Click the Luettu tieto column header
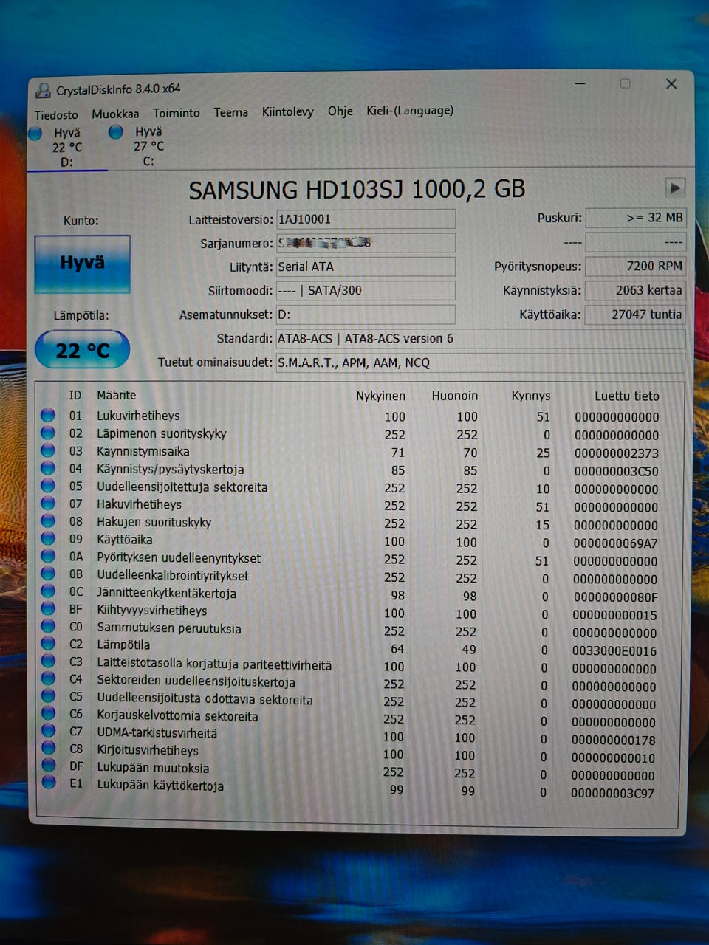 click(x=627, y=396)
